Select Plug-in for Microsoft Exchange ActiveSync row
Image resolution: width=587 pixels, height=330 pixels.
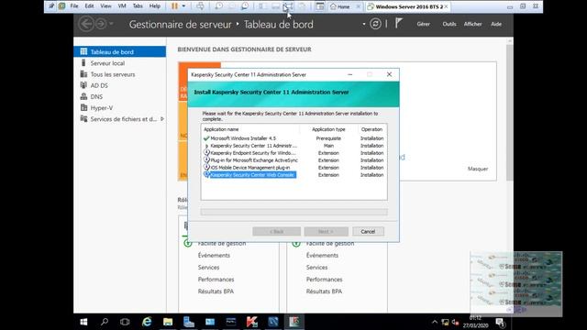293,160
